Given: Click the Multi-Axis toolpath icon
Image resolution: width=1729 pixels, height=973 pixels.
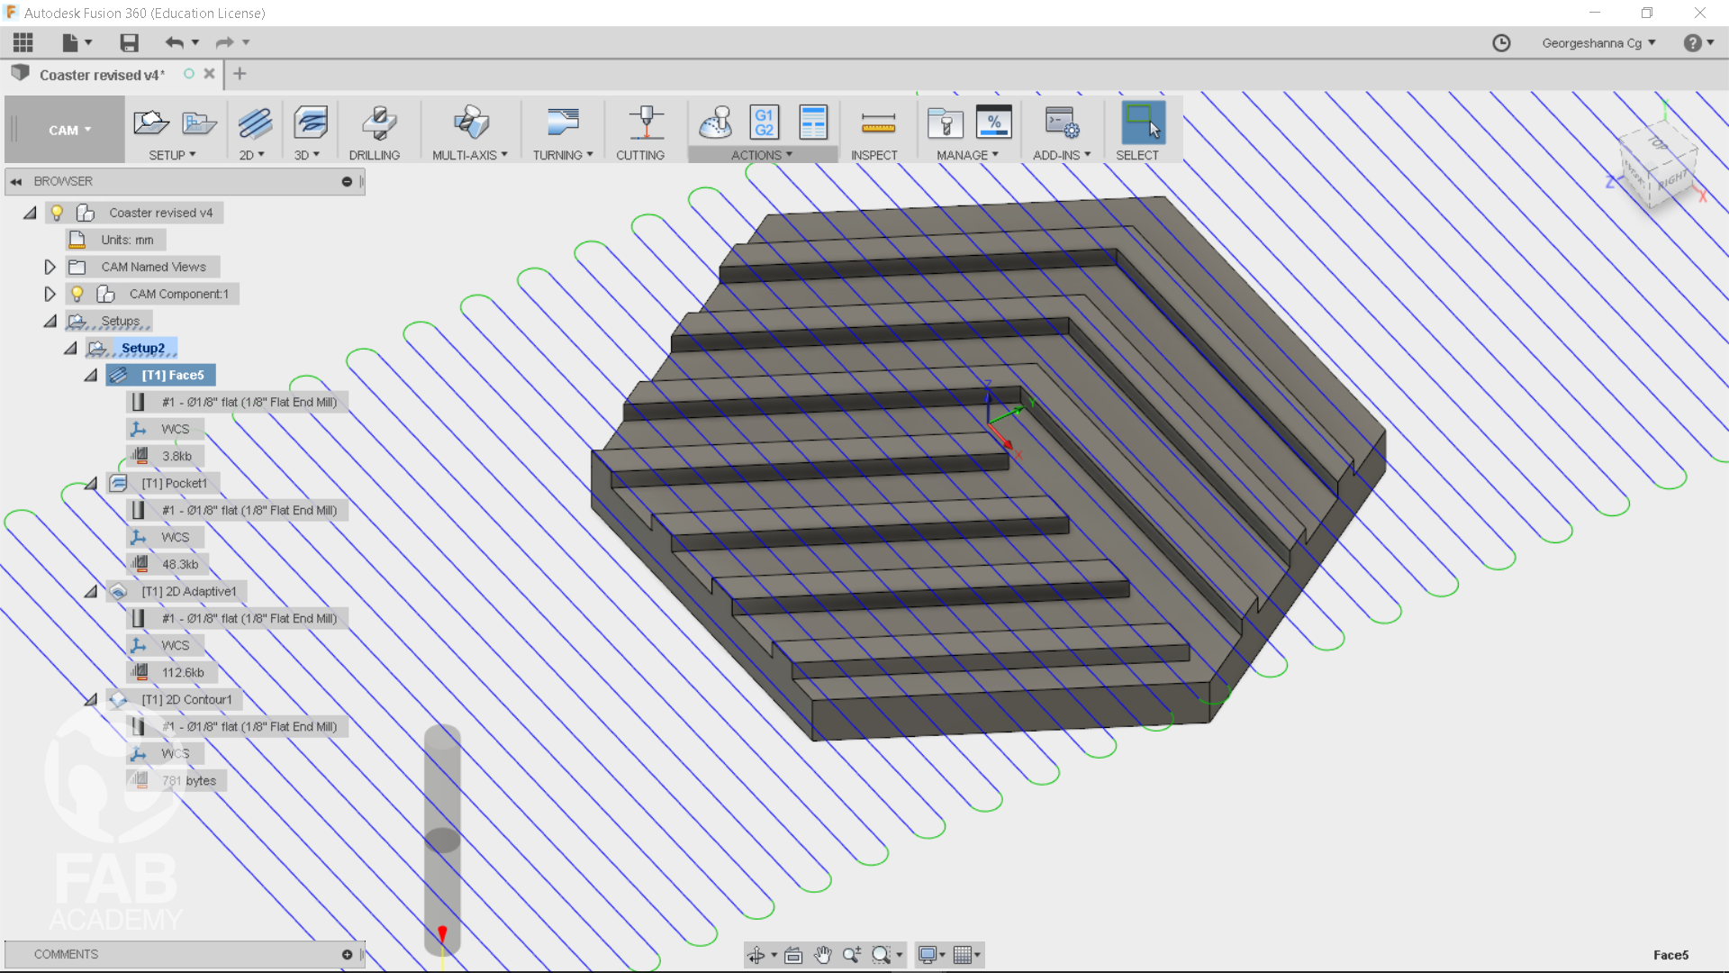Looking at the screenshot, I should pos(471,123).
